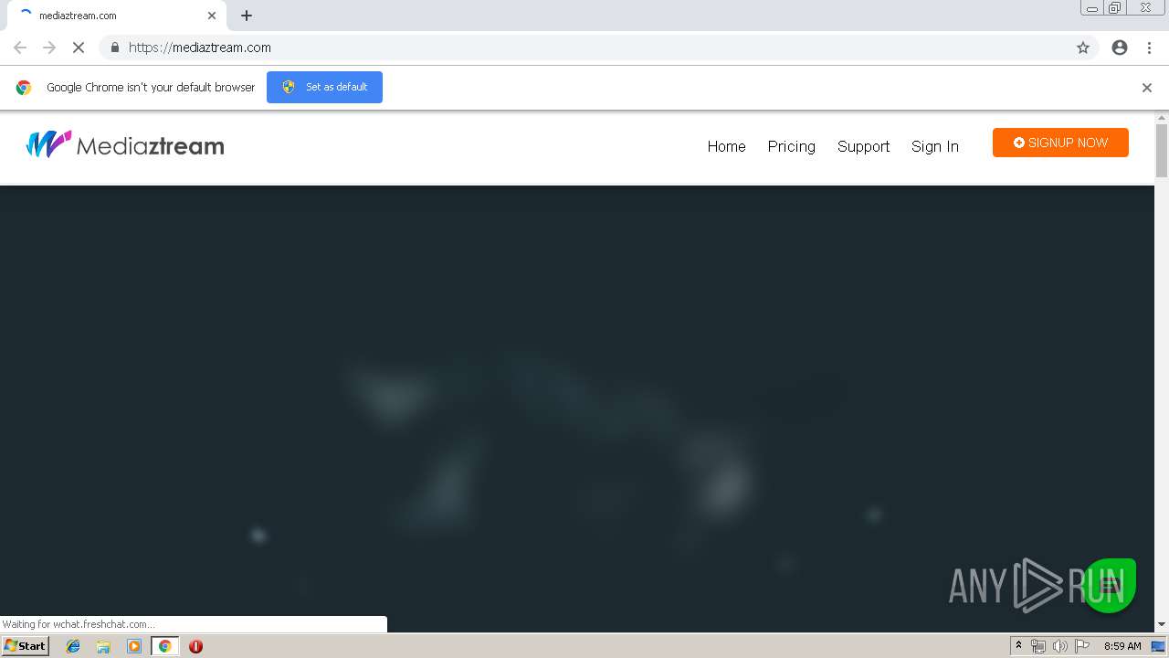The image size is (1169, 658).
Task: Open the Windows Start menu
Action: click(25, 646)
